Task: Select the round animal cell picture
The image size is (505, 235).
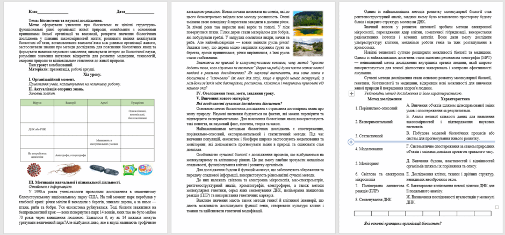Action: pyautogui.click(x=146, y=170)
